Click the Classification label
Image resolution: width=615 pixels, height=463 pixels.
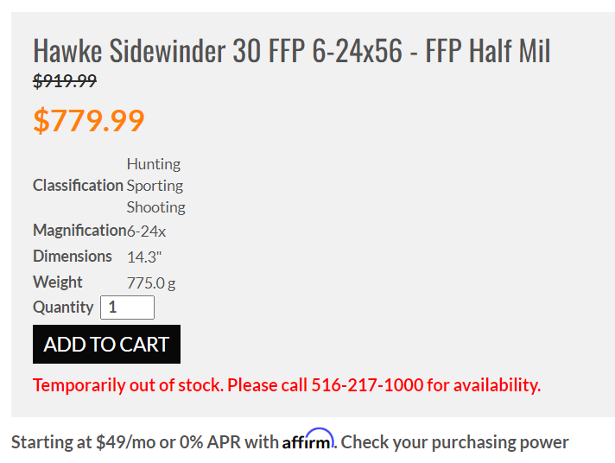tap(78, 185)
